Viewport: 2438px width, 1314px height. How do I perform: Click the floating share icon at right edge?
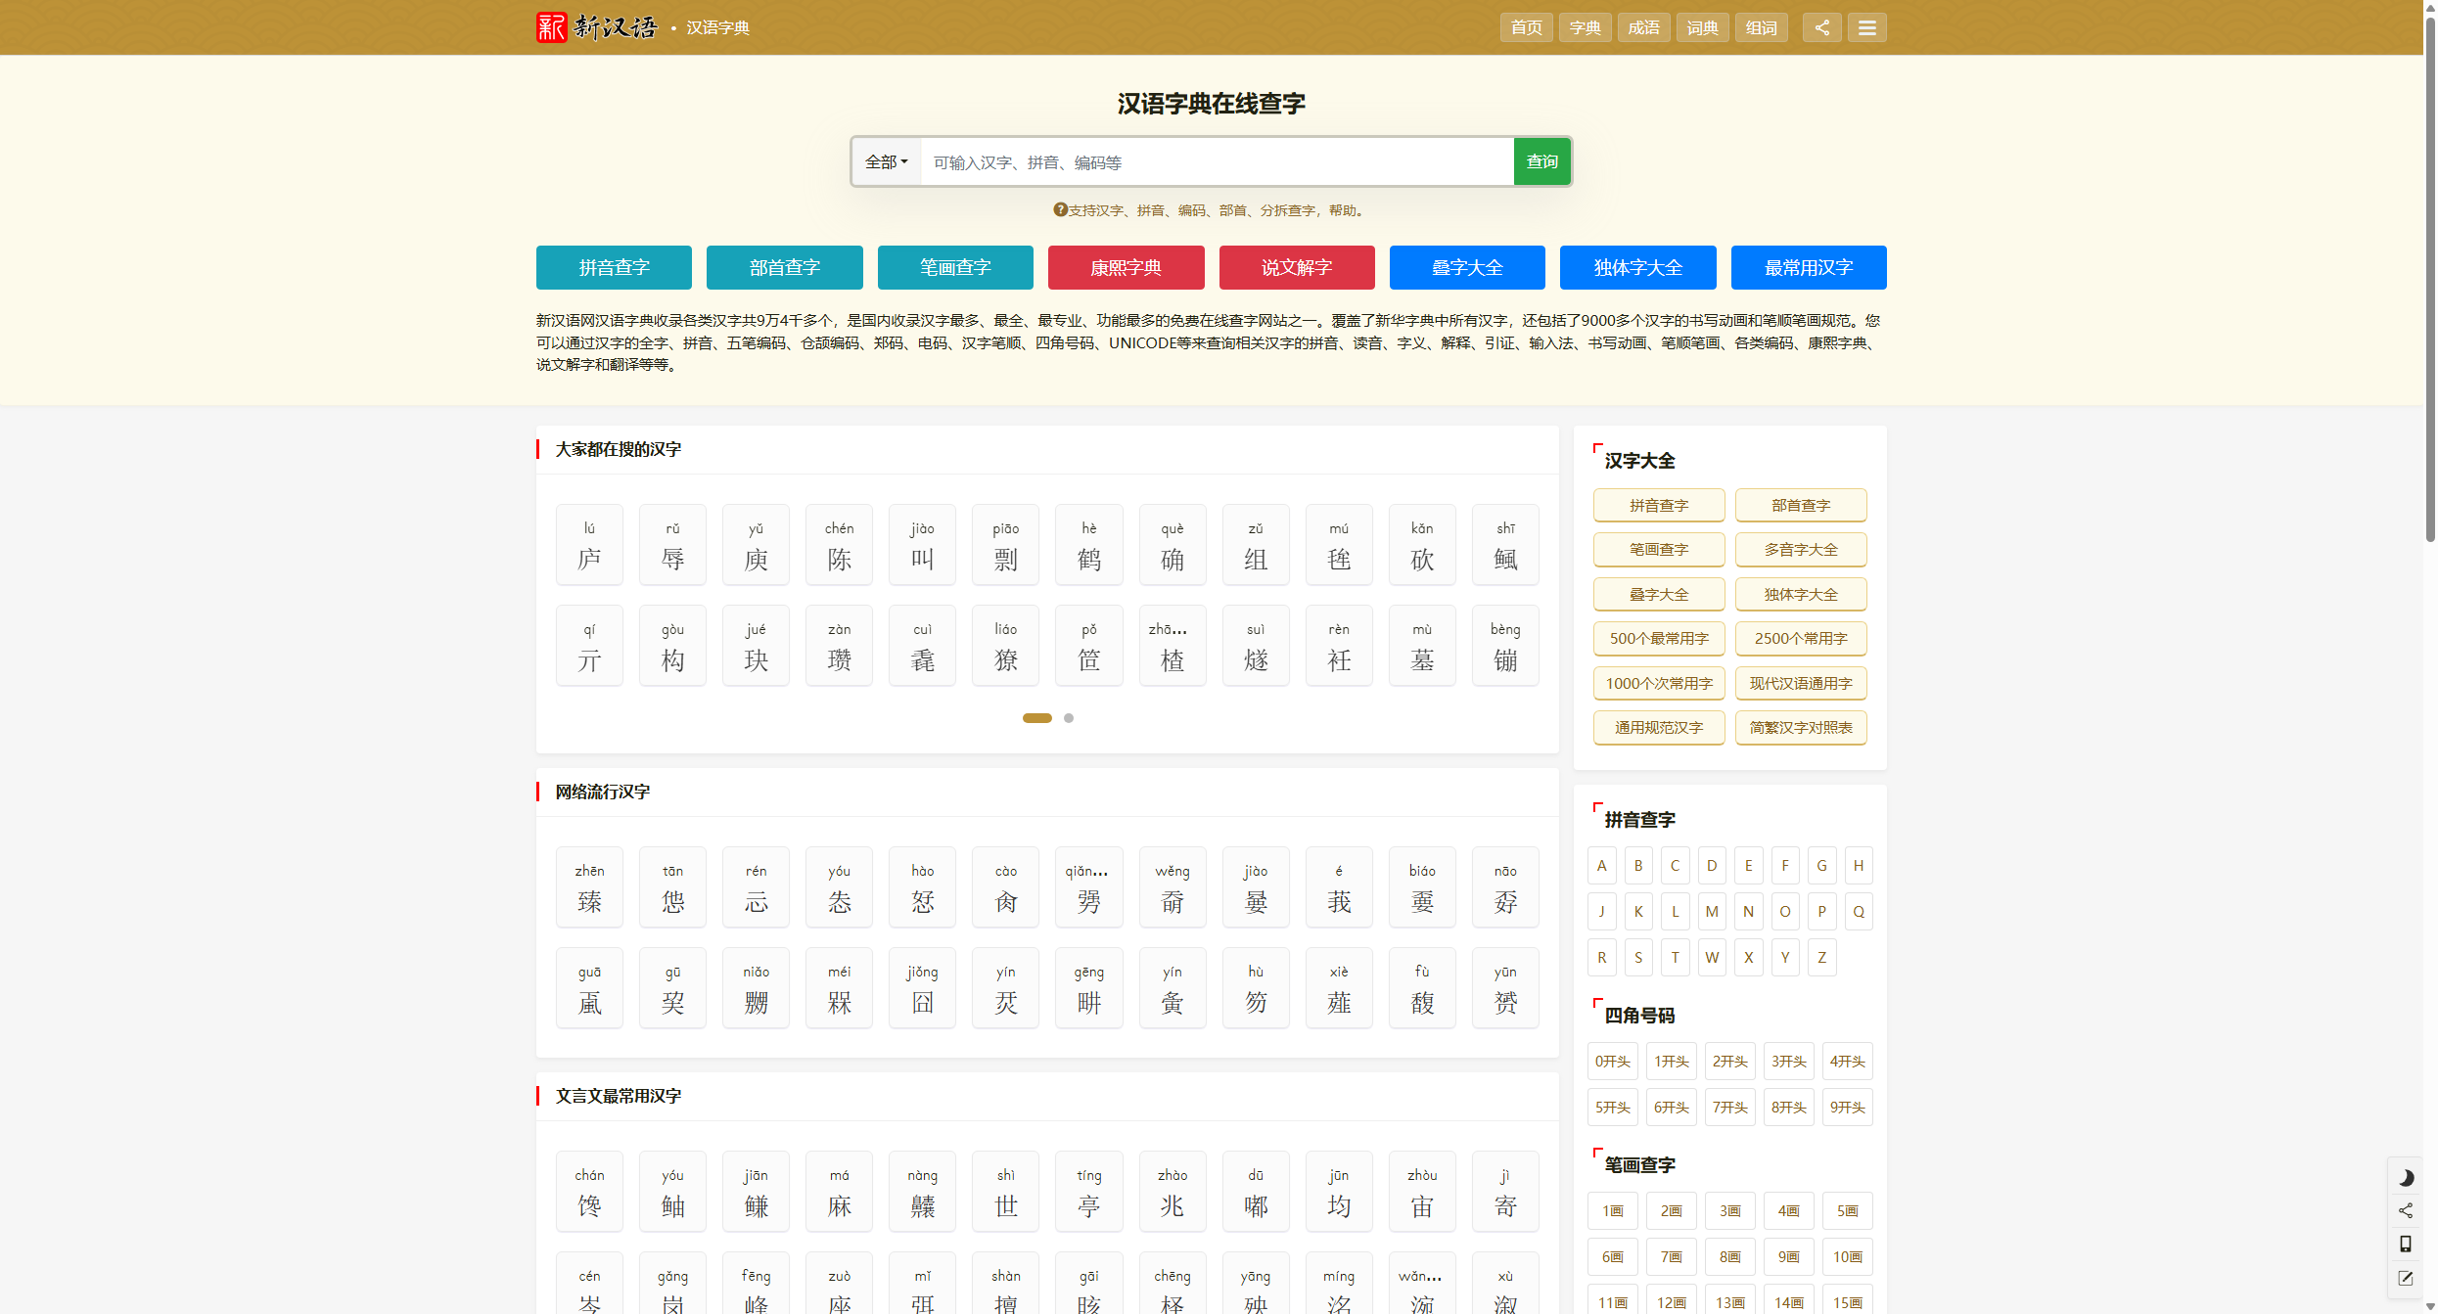point(2406,1211)
